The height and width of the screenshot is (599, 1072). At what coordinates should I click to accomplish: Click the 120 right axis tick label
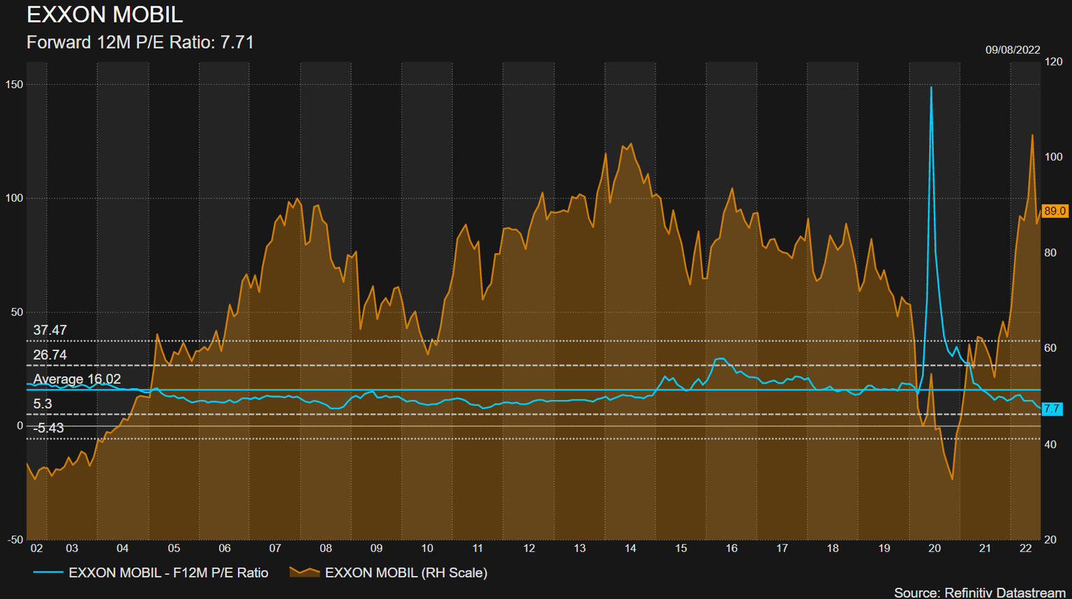(x=1053, y=61)
